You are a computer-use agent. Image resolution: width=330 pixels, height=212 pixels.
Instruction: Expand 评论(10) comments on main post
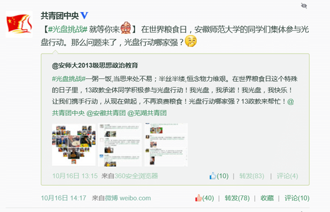point(297,198)
